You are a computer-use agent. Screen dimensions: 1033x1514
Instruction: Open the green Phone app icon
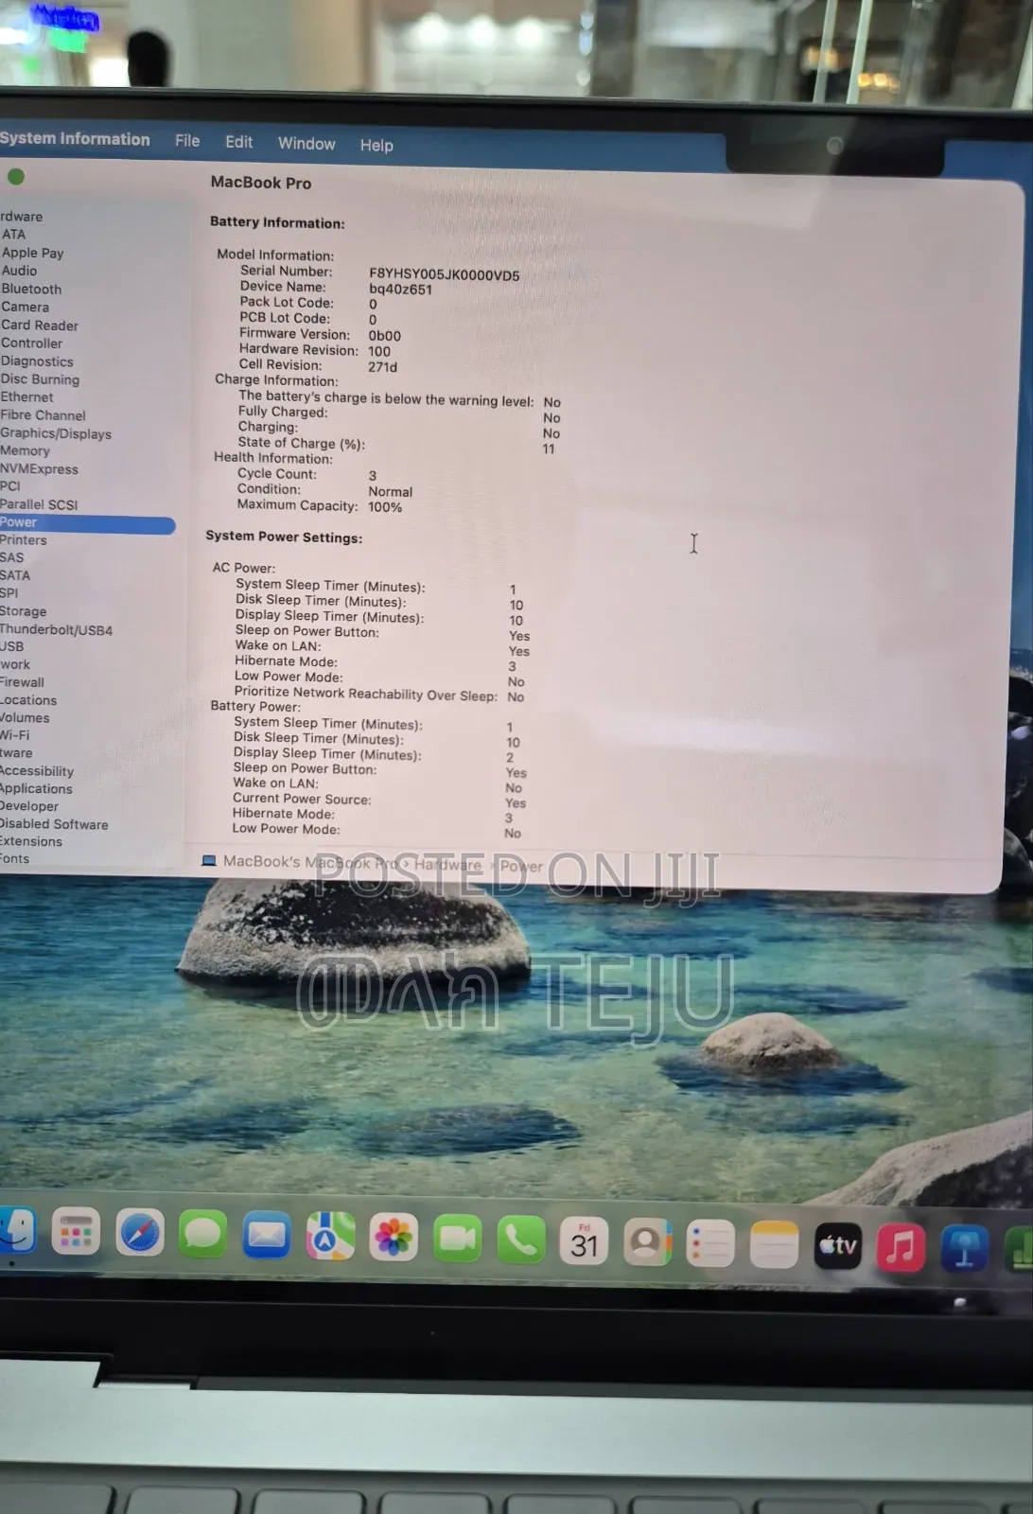[521, 1240]
